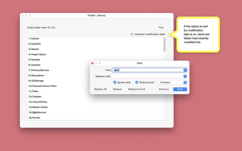
Task: Open the Find field history dropdown arrow
Action: [185, 70]
